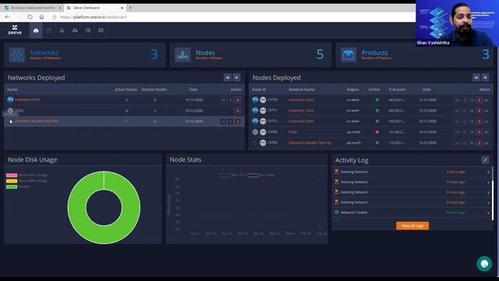Sort by Region column header
The image size is (499, 281).
point(352,90)
